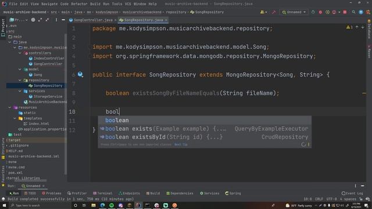Click the File Explorer taskbar icon

pyautogui.click(x=94, y=206)
